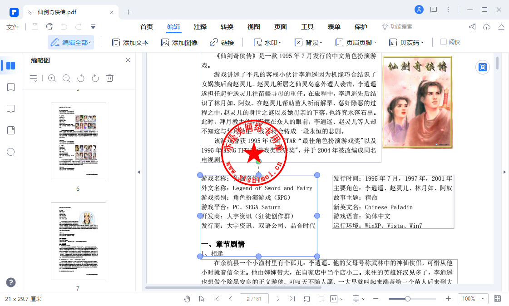
Task: Click the zoom slider handle
Action: pos(407,299)
